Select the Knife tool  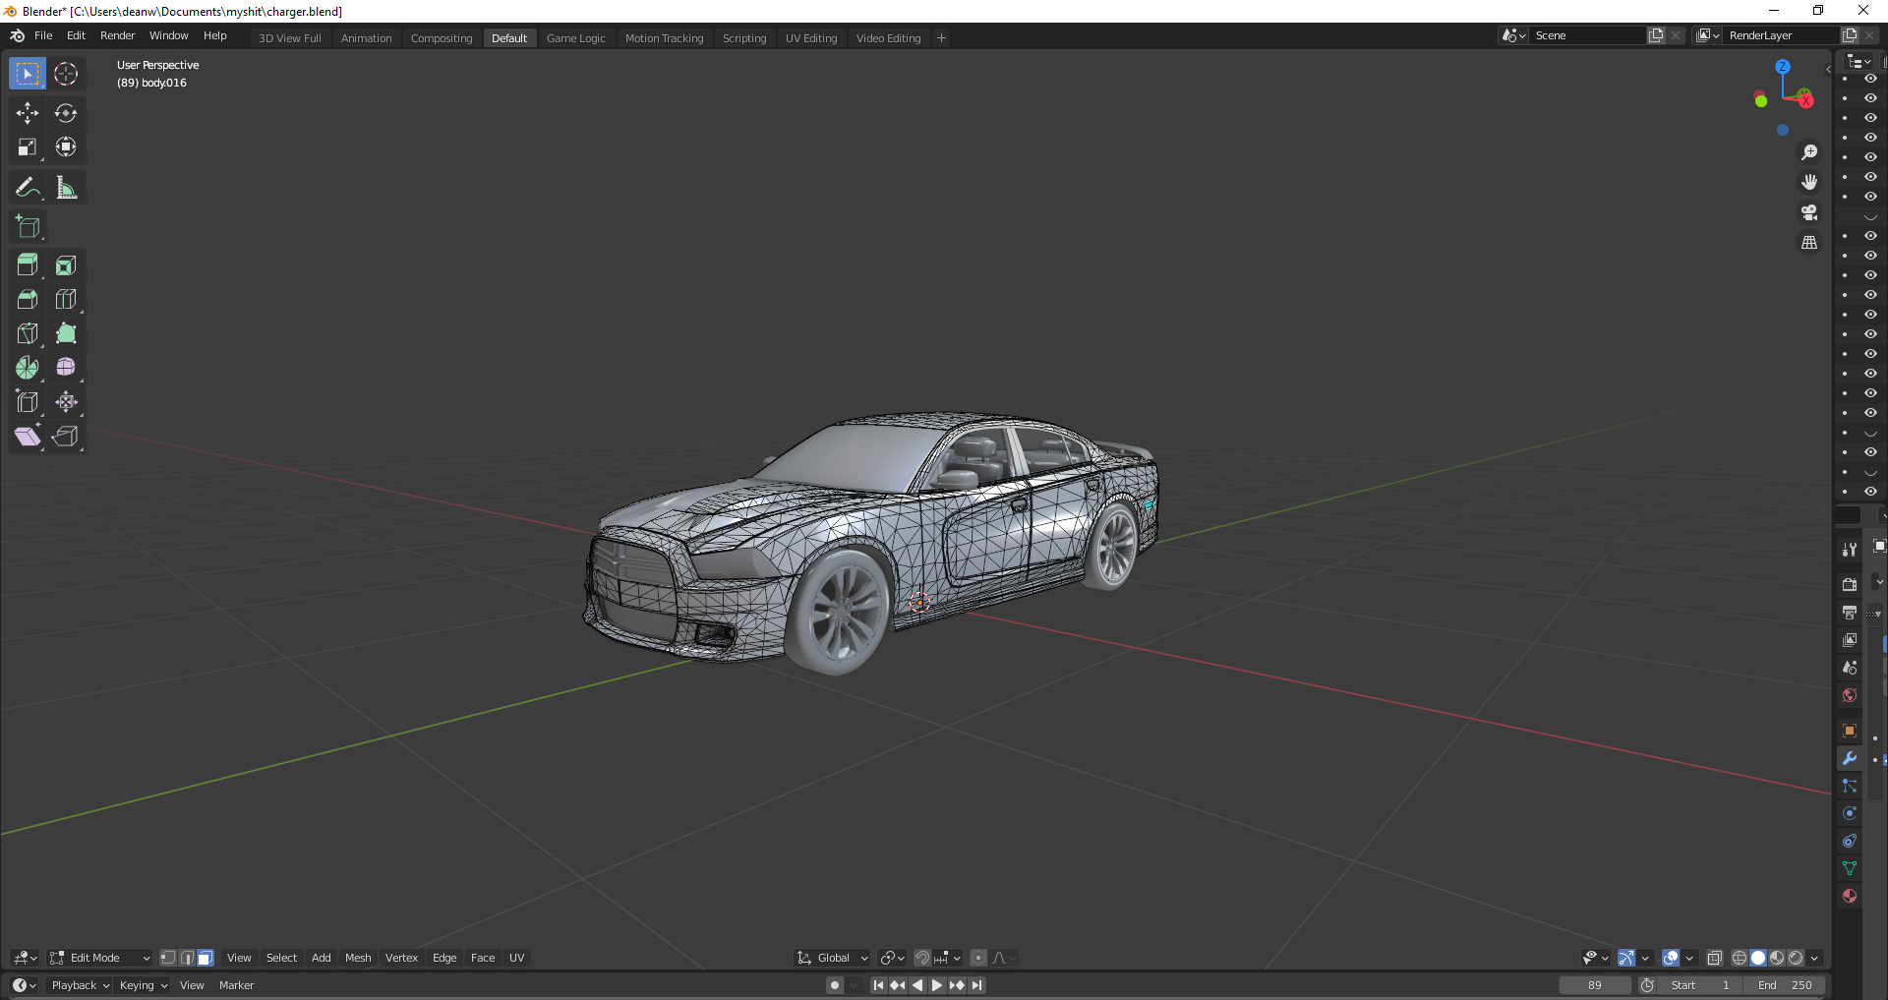[x=27, y=333]
